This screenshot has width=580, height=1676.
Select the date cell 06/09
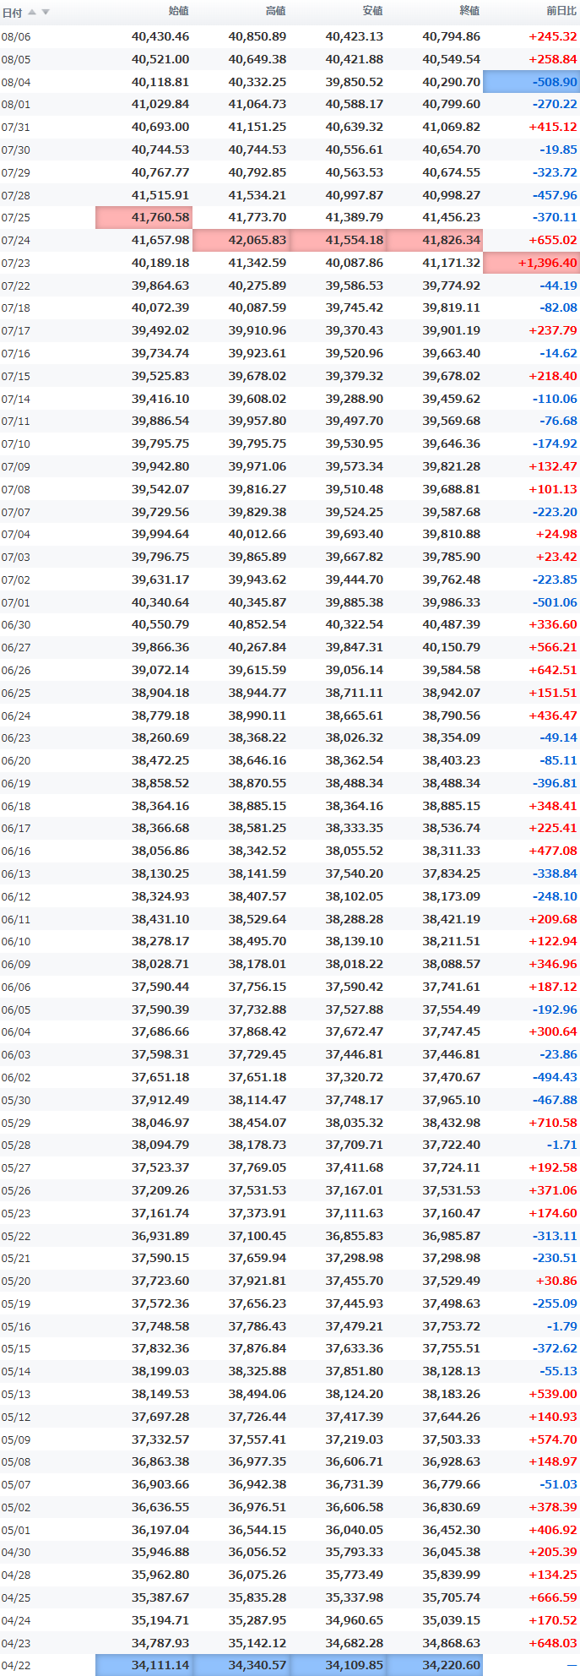(x=16, y=964)
